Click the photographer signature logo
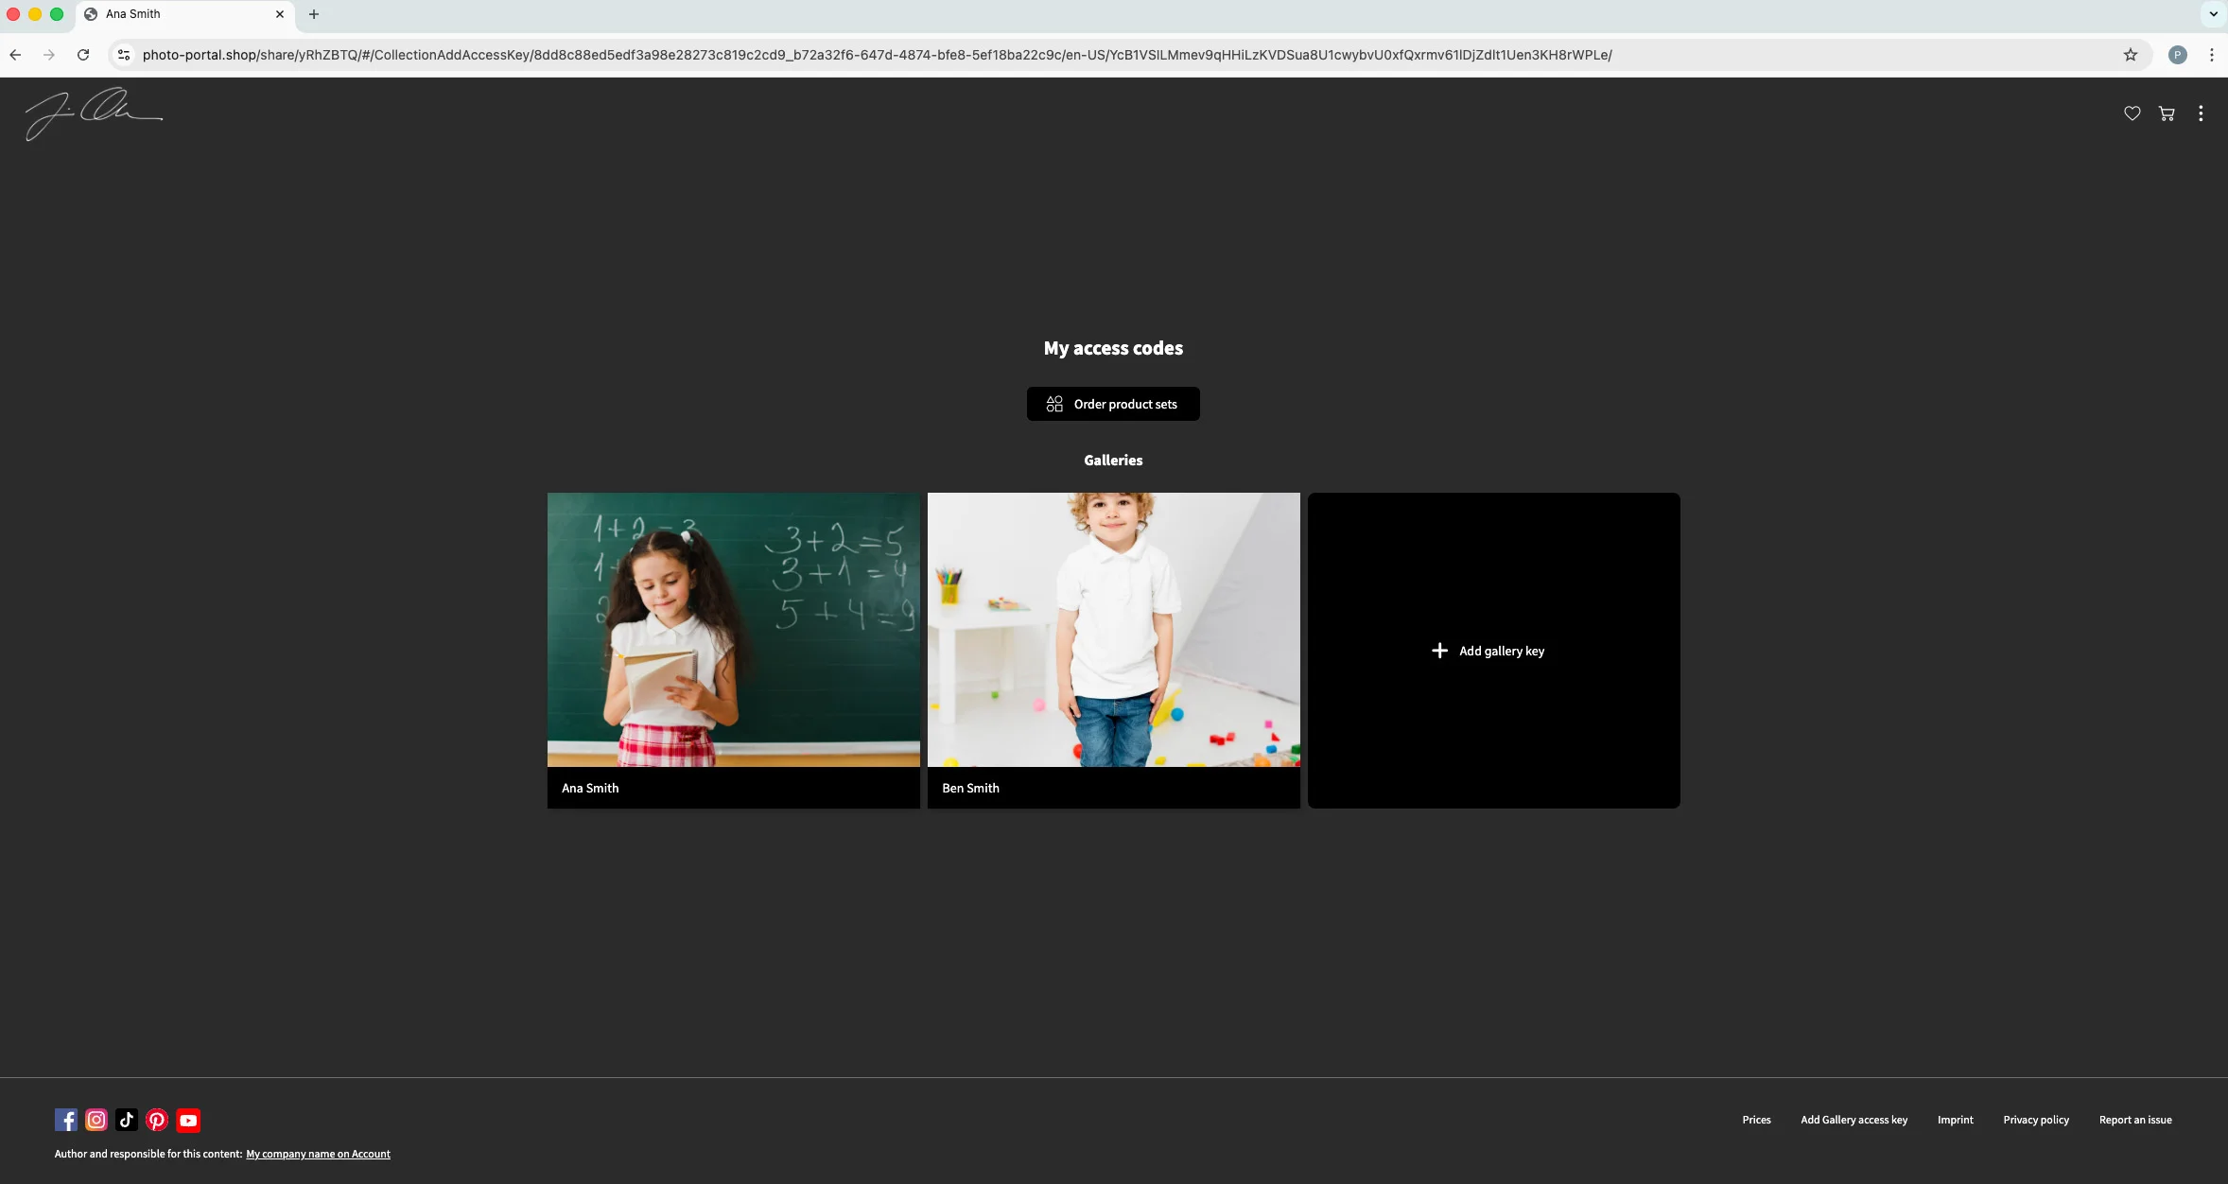2228x1184 pixels. (93, 113)
